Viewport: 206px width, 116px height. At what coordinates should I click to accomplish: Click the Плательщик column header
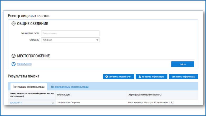click(x=63, y=95)
